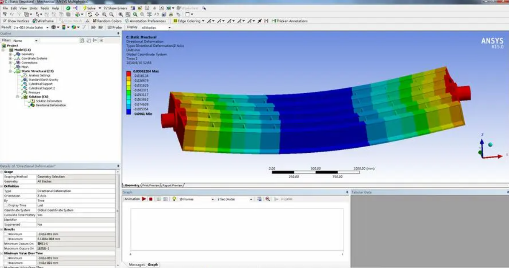The width and height of the screenshot is (509, 268).
Task: Open the Result scale dropdown
Action: (x=47, y=28)
